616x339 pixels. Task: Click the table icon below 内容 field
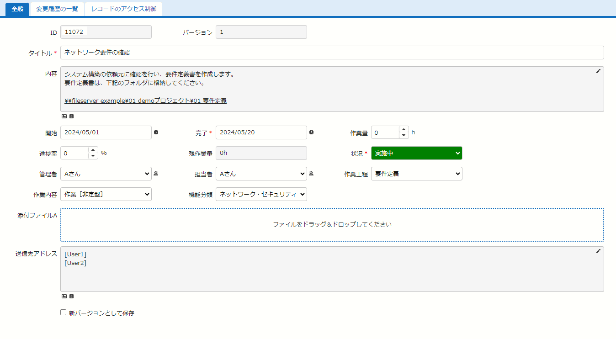point(71,117)
